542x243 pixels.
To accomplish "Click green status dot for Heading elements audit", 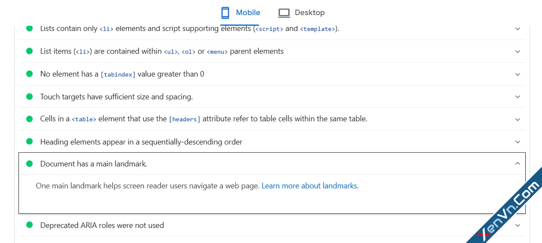I will pos(29,141).
